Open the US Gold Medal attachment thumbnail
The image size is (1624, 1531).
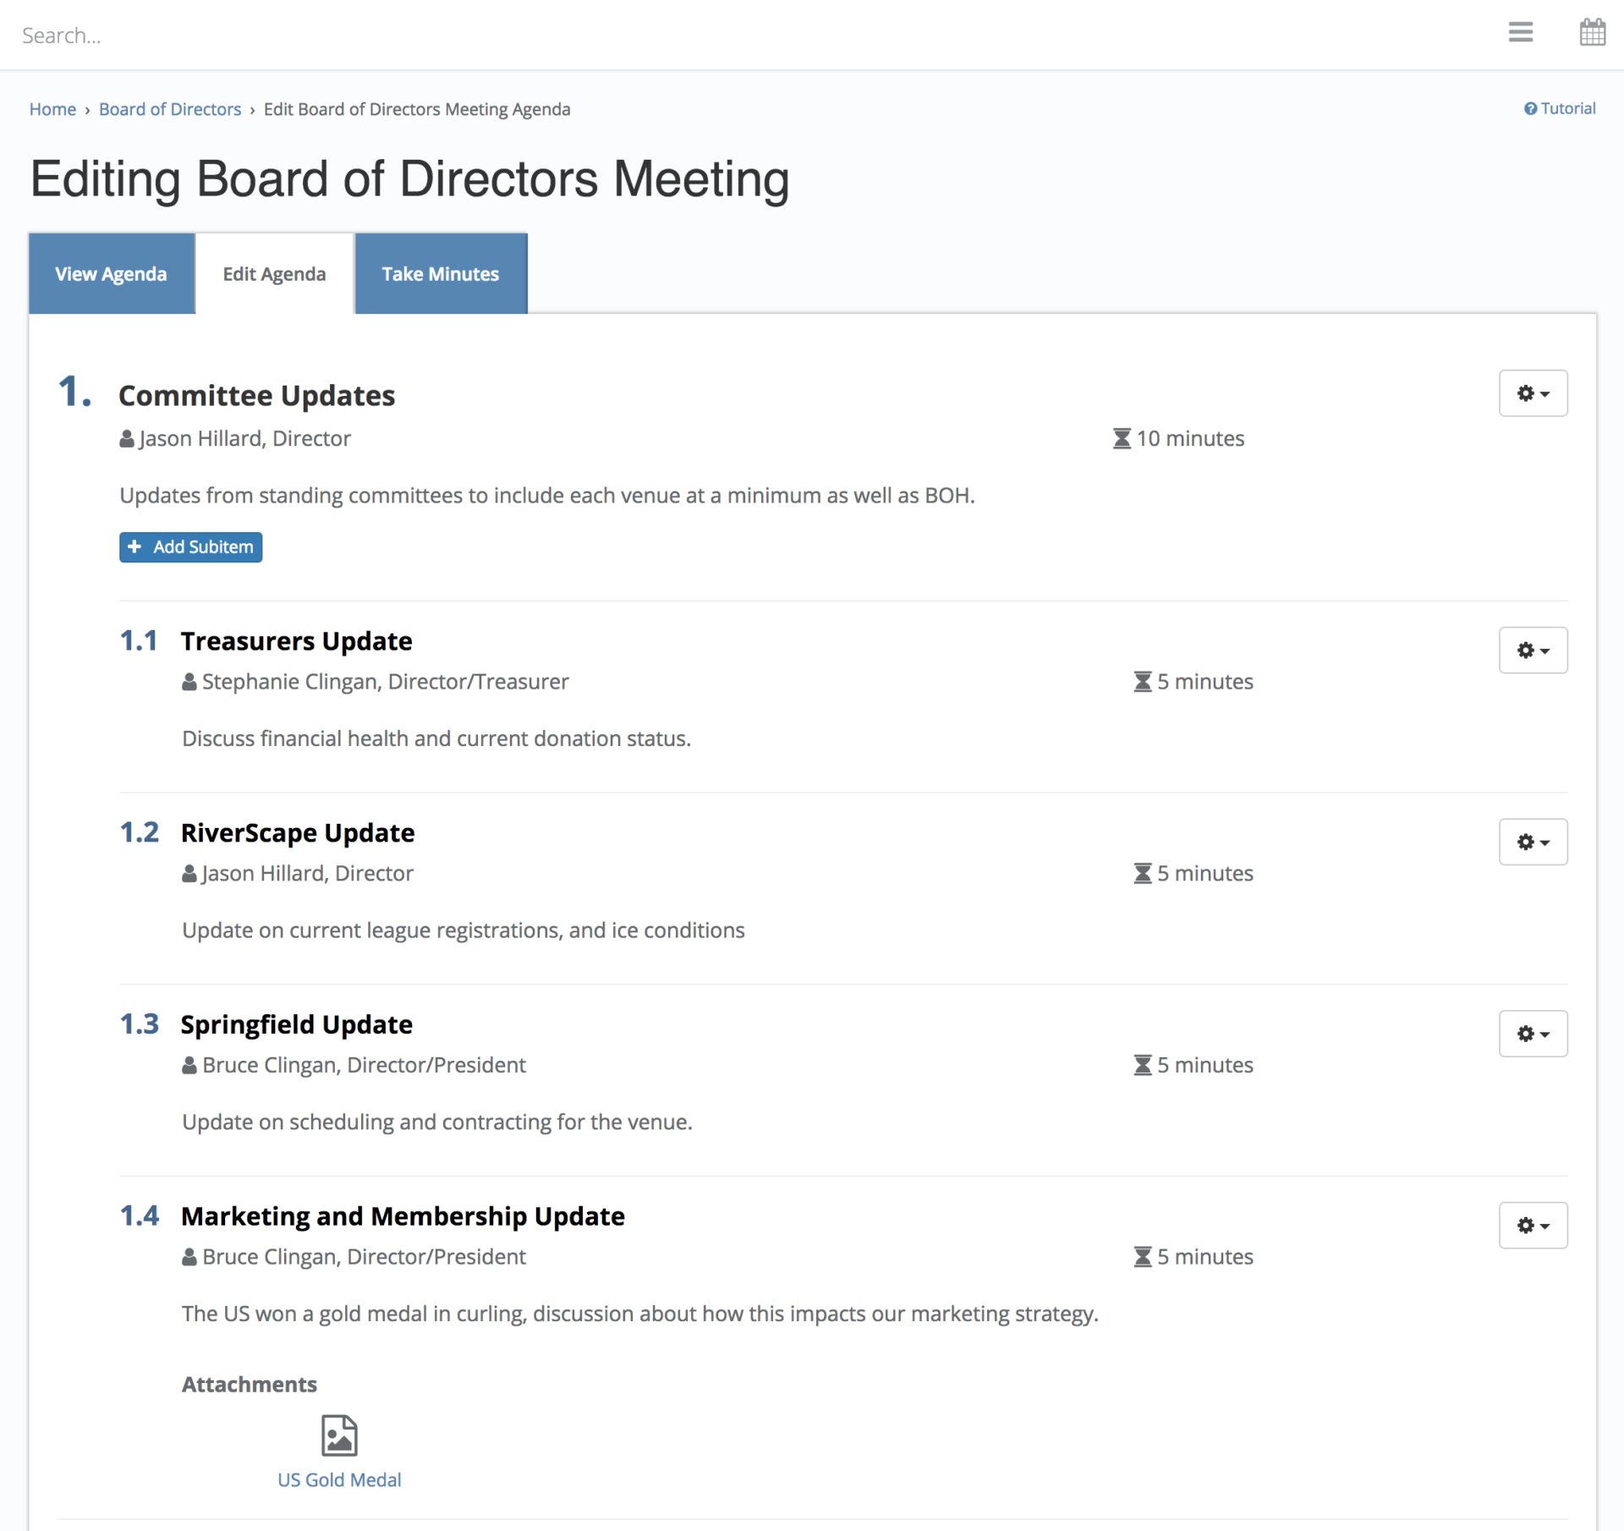(338, 1435)
